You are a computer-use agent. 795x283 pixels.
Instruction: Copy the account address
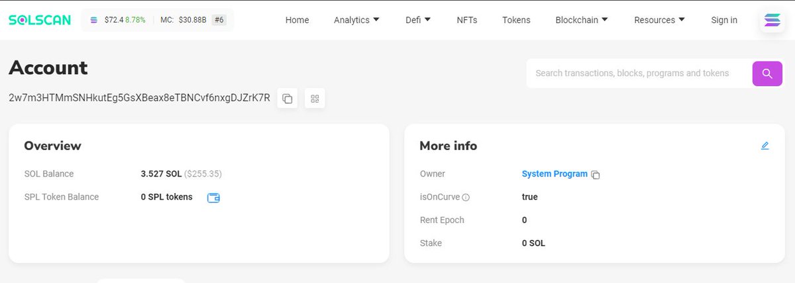click(288, 99)
